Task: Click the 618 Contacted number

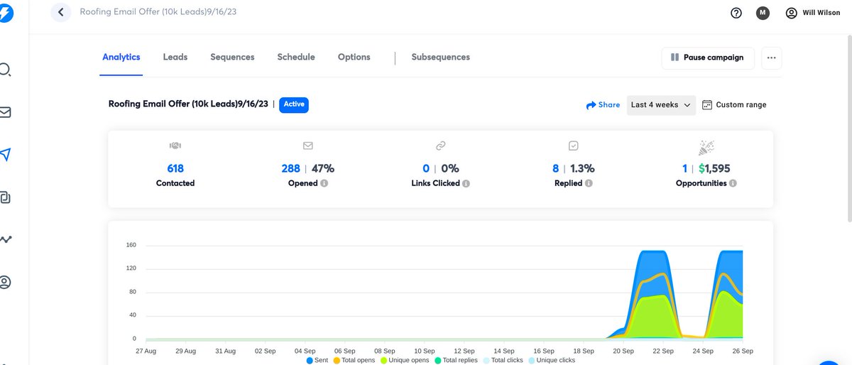Action: tap(175, 169)
